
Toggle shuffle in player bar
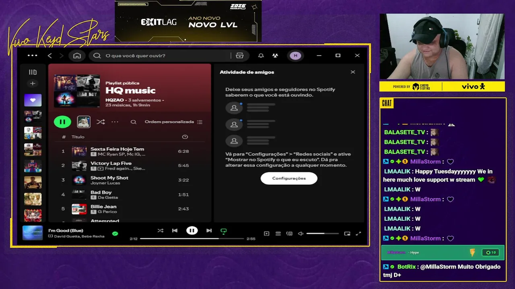pos(161,230)
